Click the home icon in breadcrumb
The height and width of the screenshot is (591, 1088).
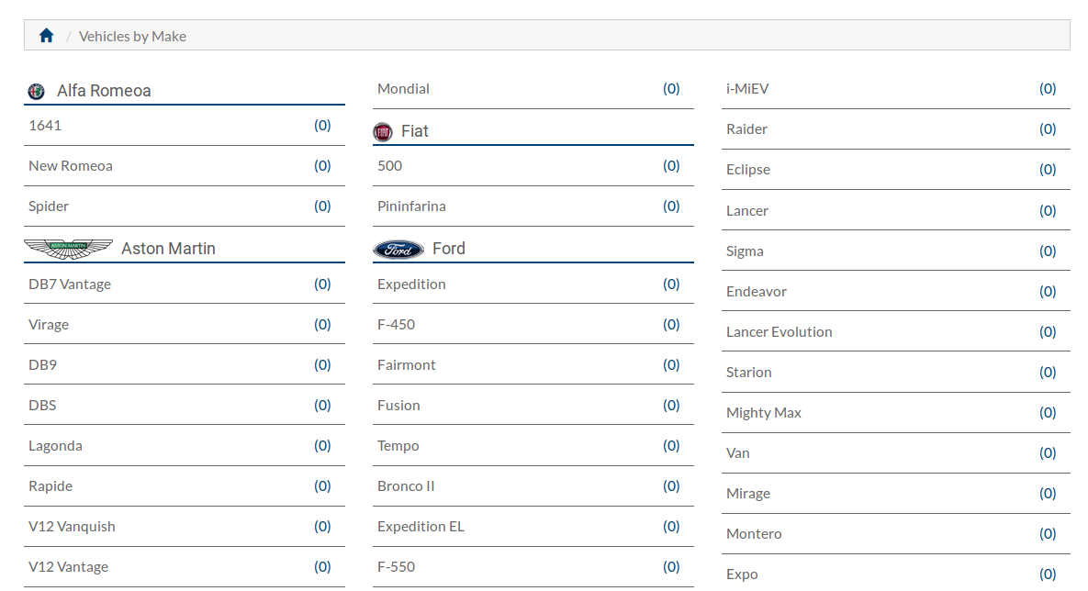[x=47, y=36]
